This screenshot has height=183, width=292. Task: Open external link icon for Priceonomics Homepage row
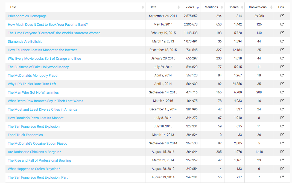click(282, 16)
